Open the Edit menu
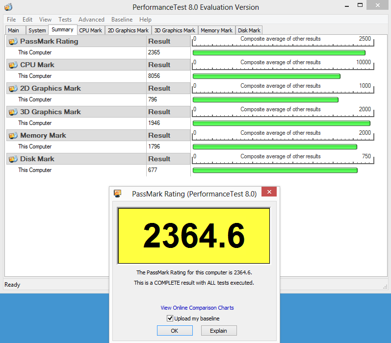 click(x=27, y=20)
